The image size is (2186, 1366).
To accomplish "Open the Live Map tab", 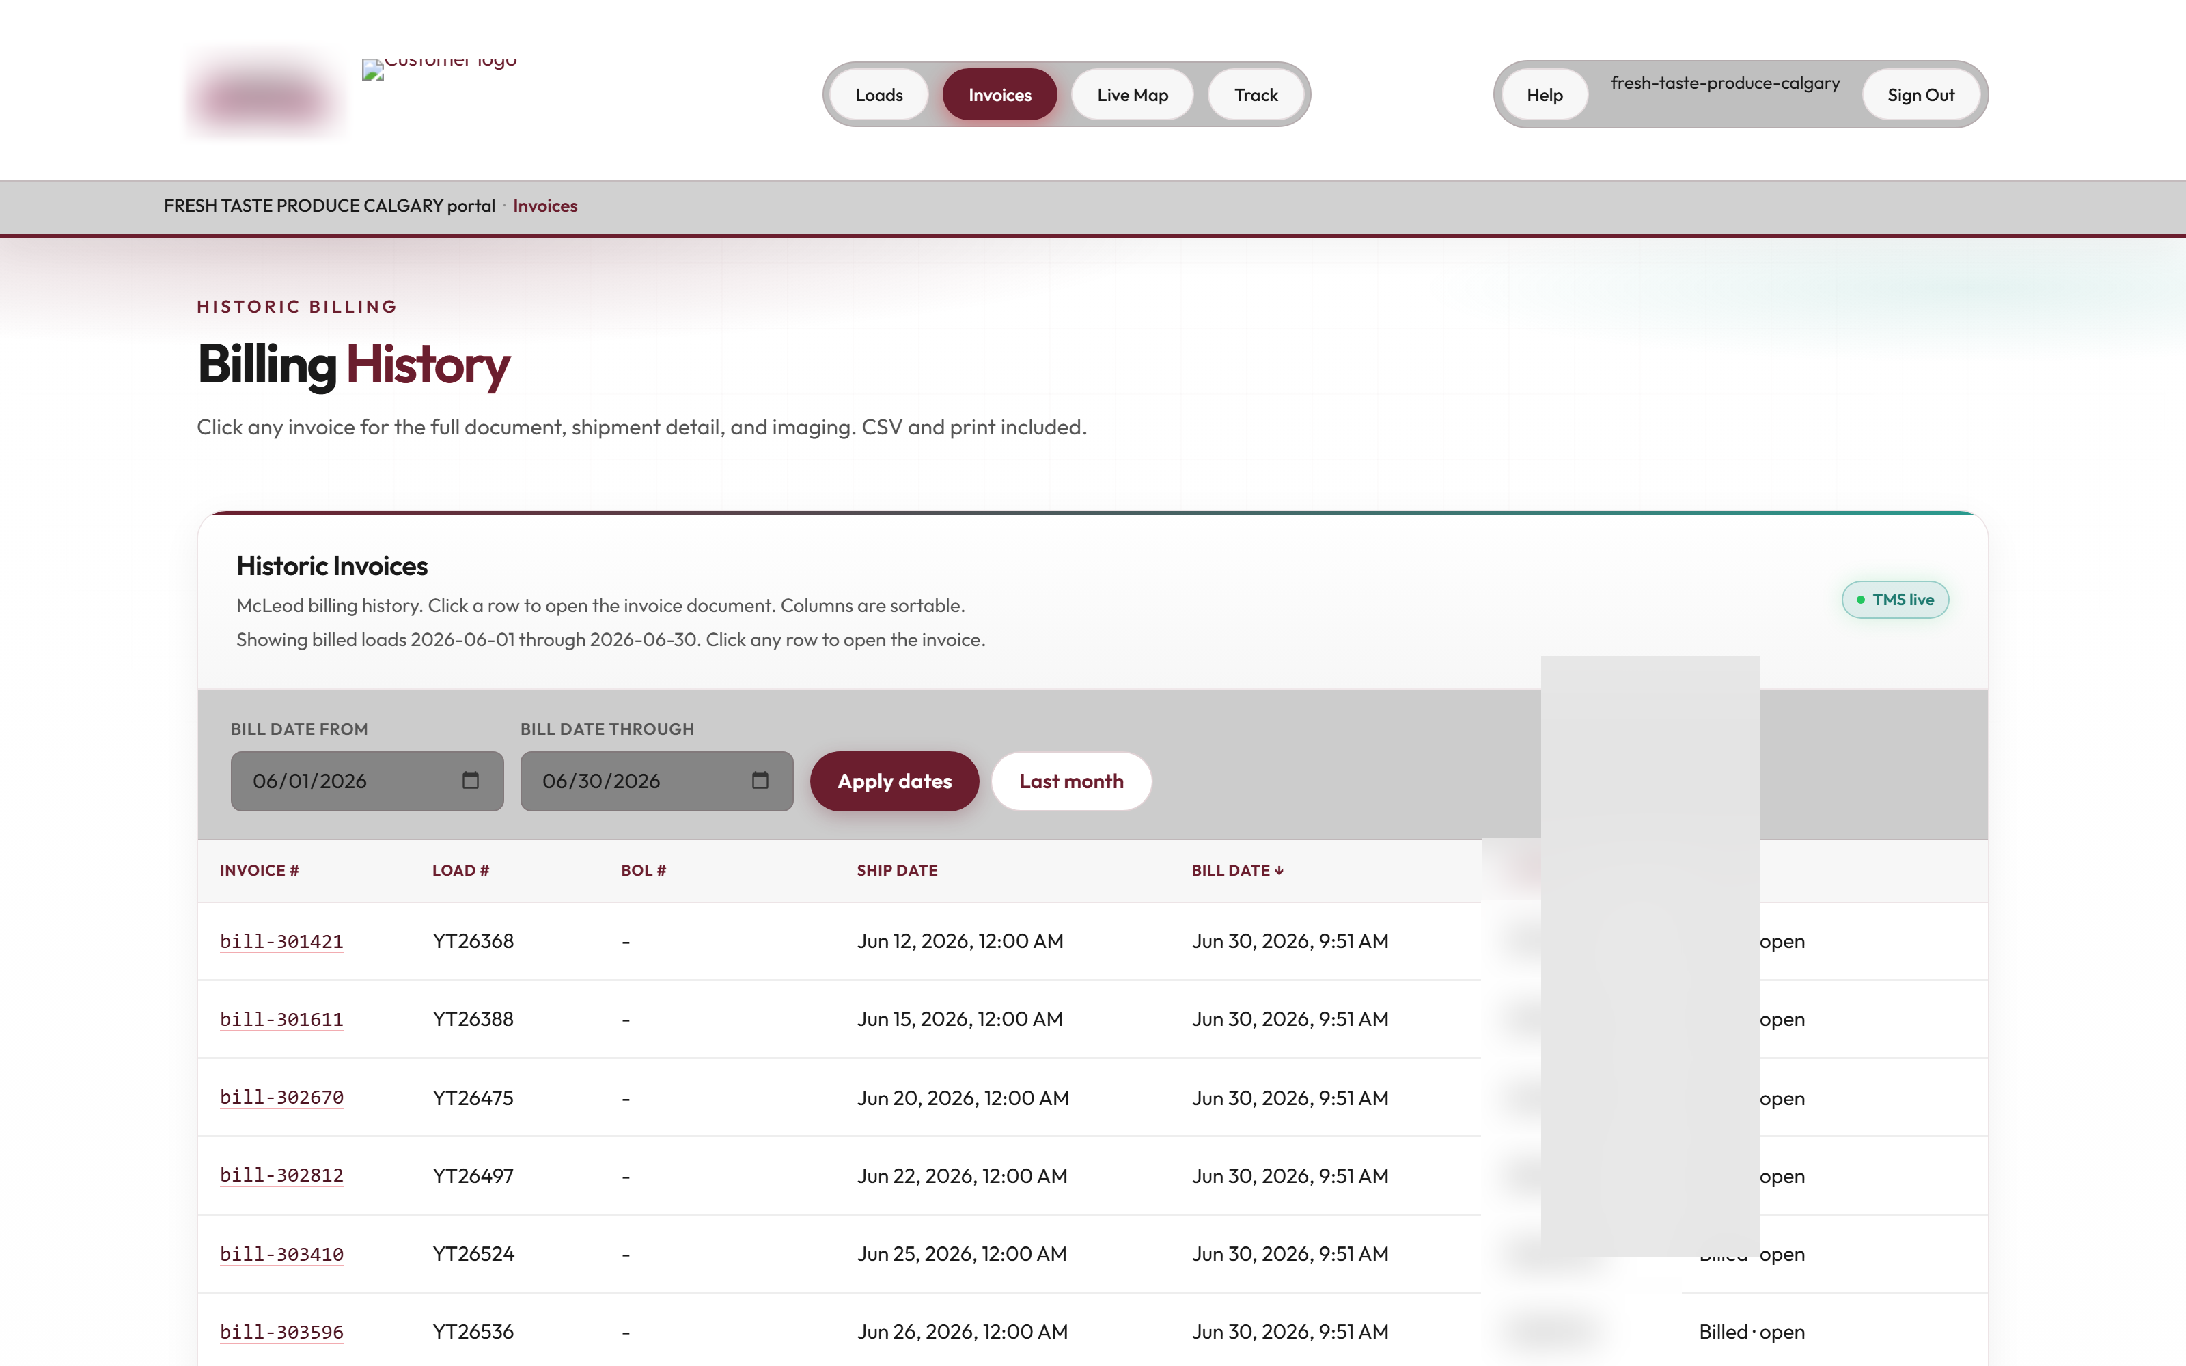I will point(1132,95).
